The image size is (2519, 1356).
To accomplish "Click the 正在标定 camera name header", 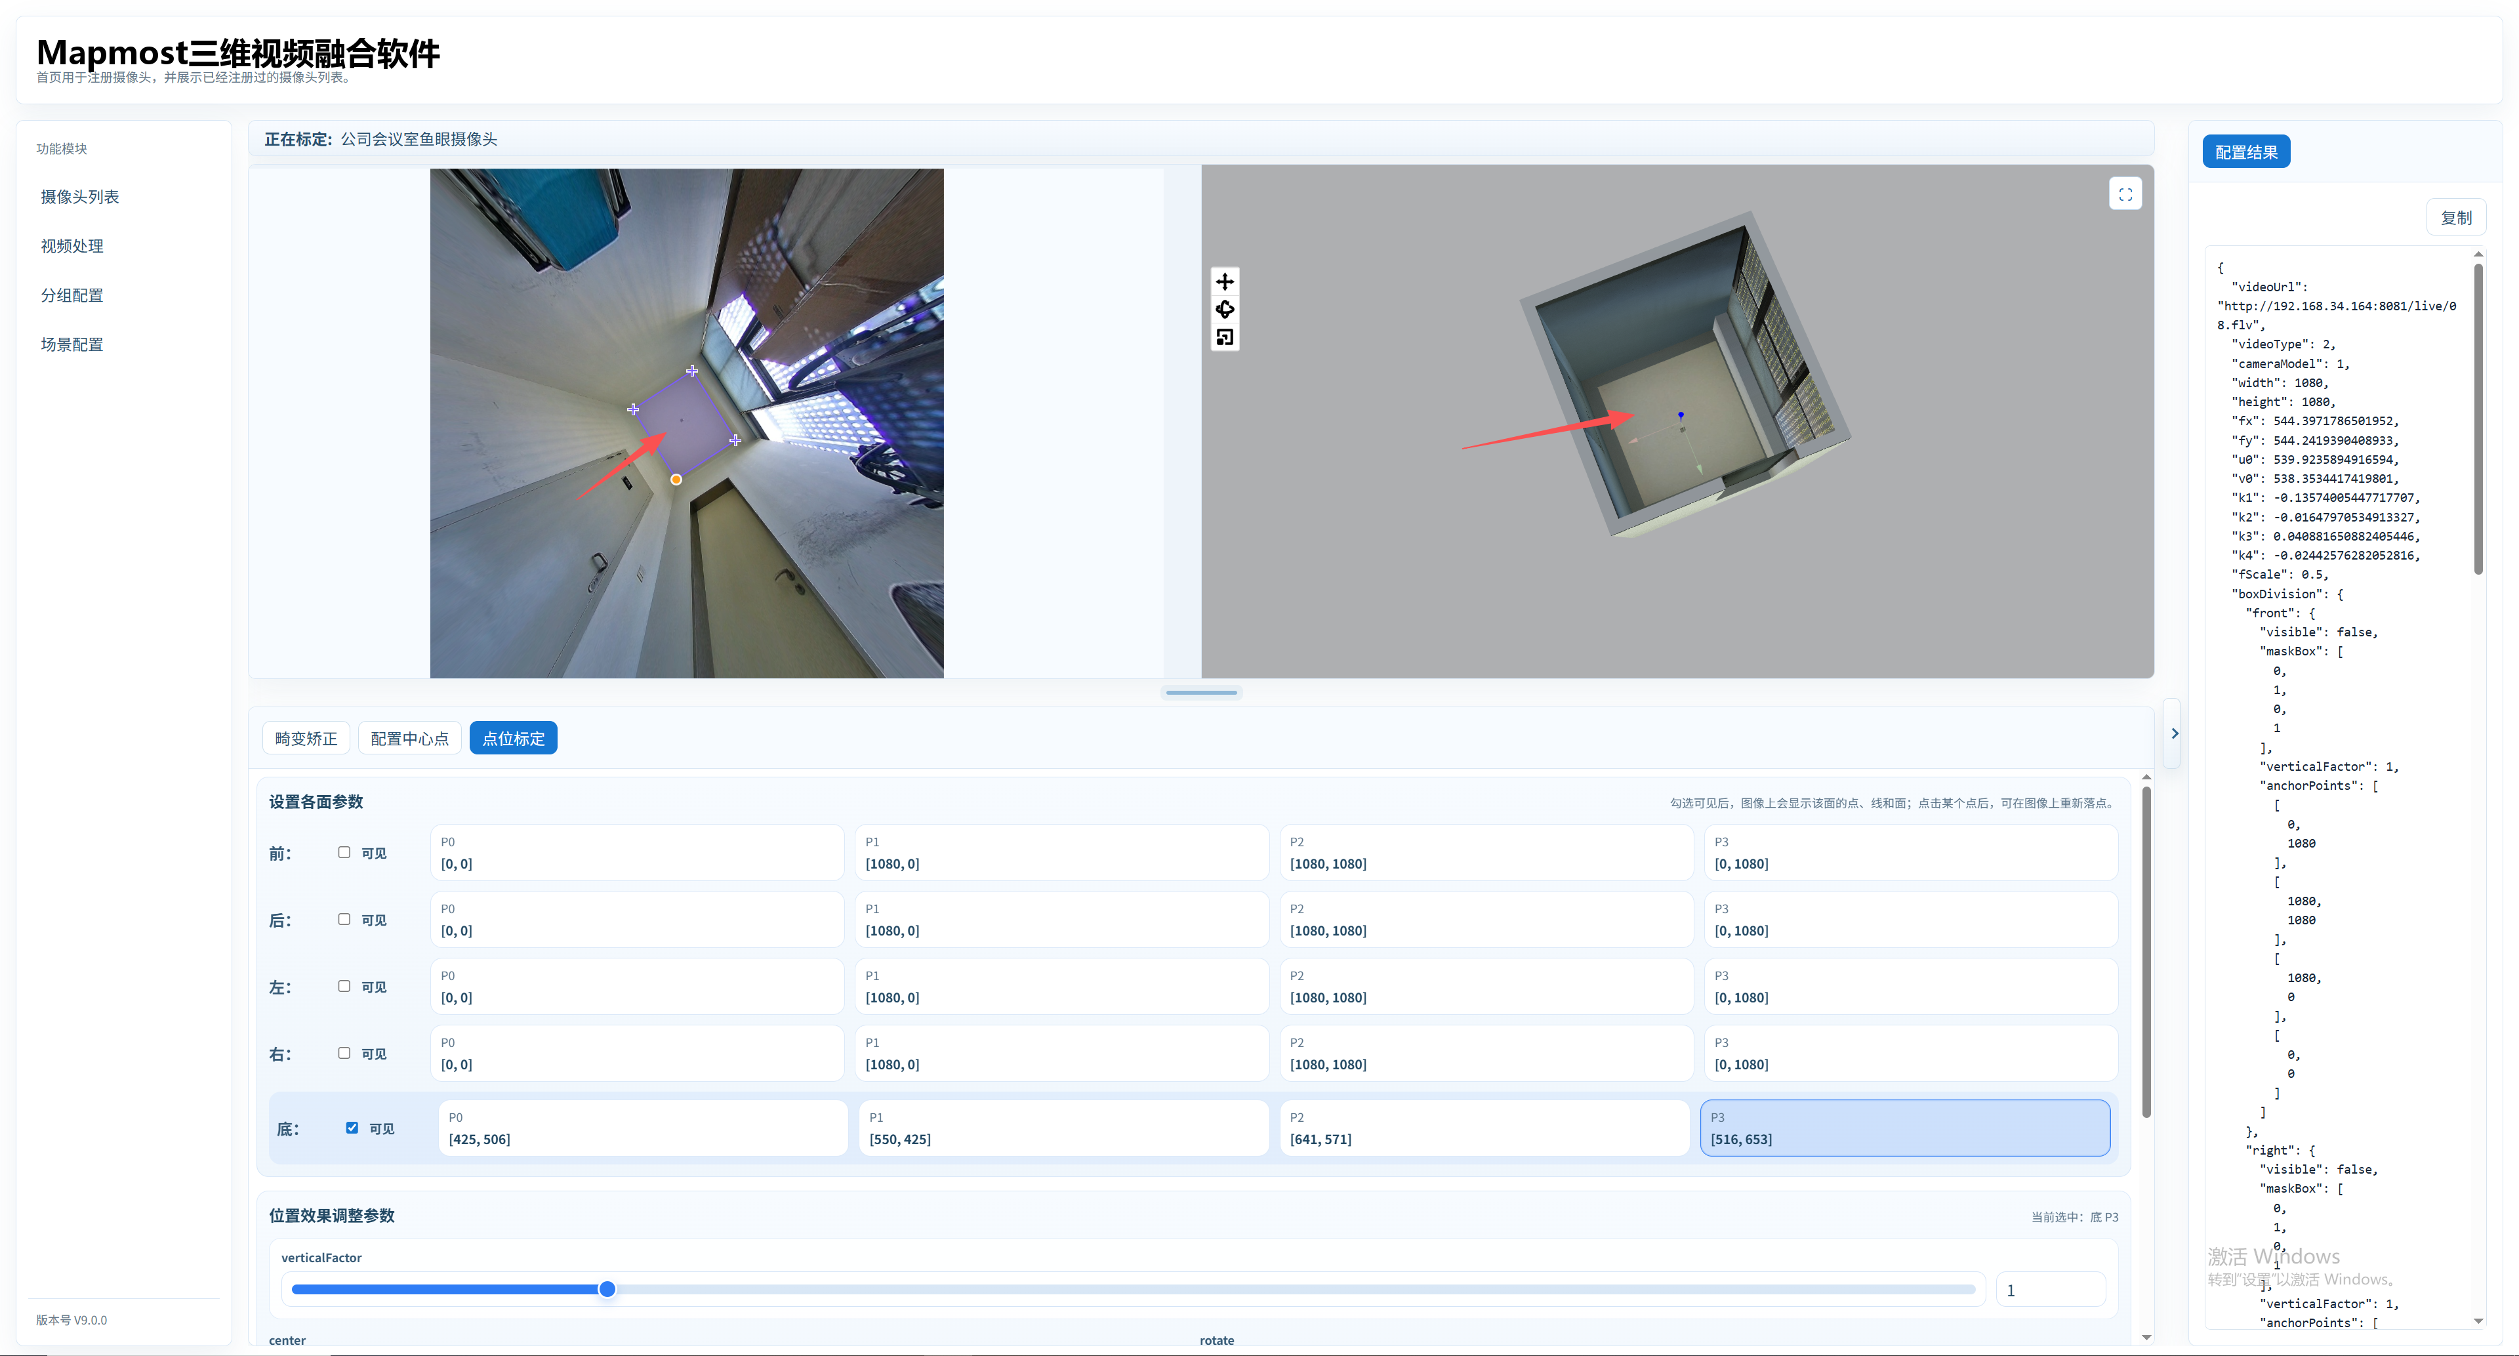I will coord(380,139).
